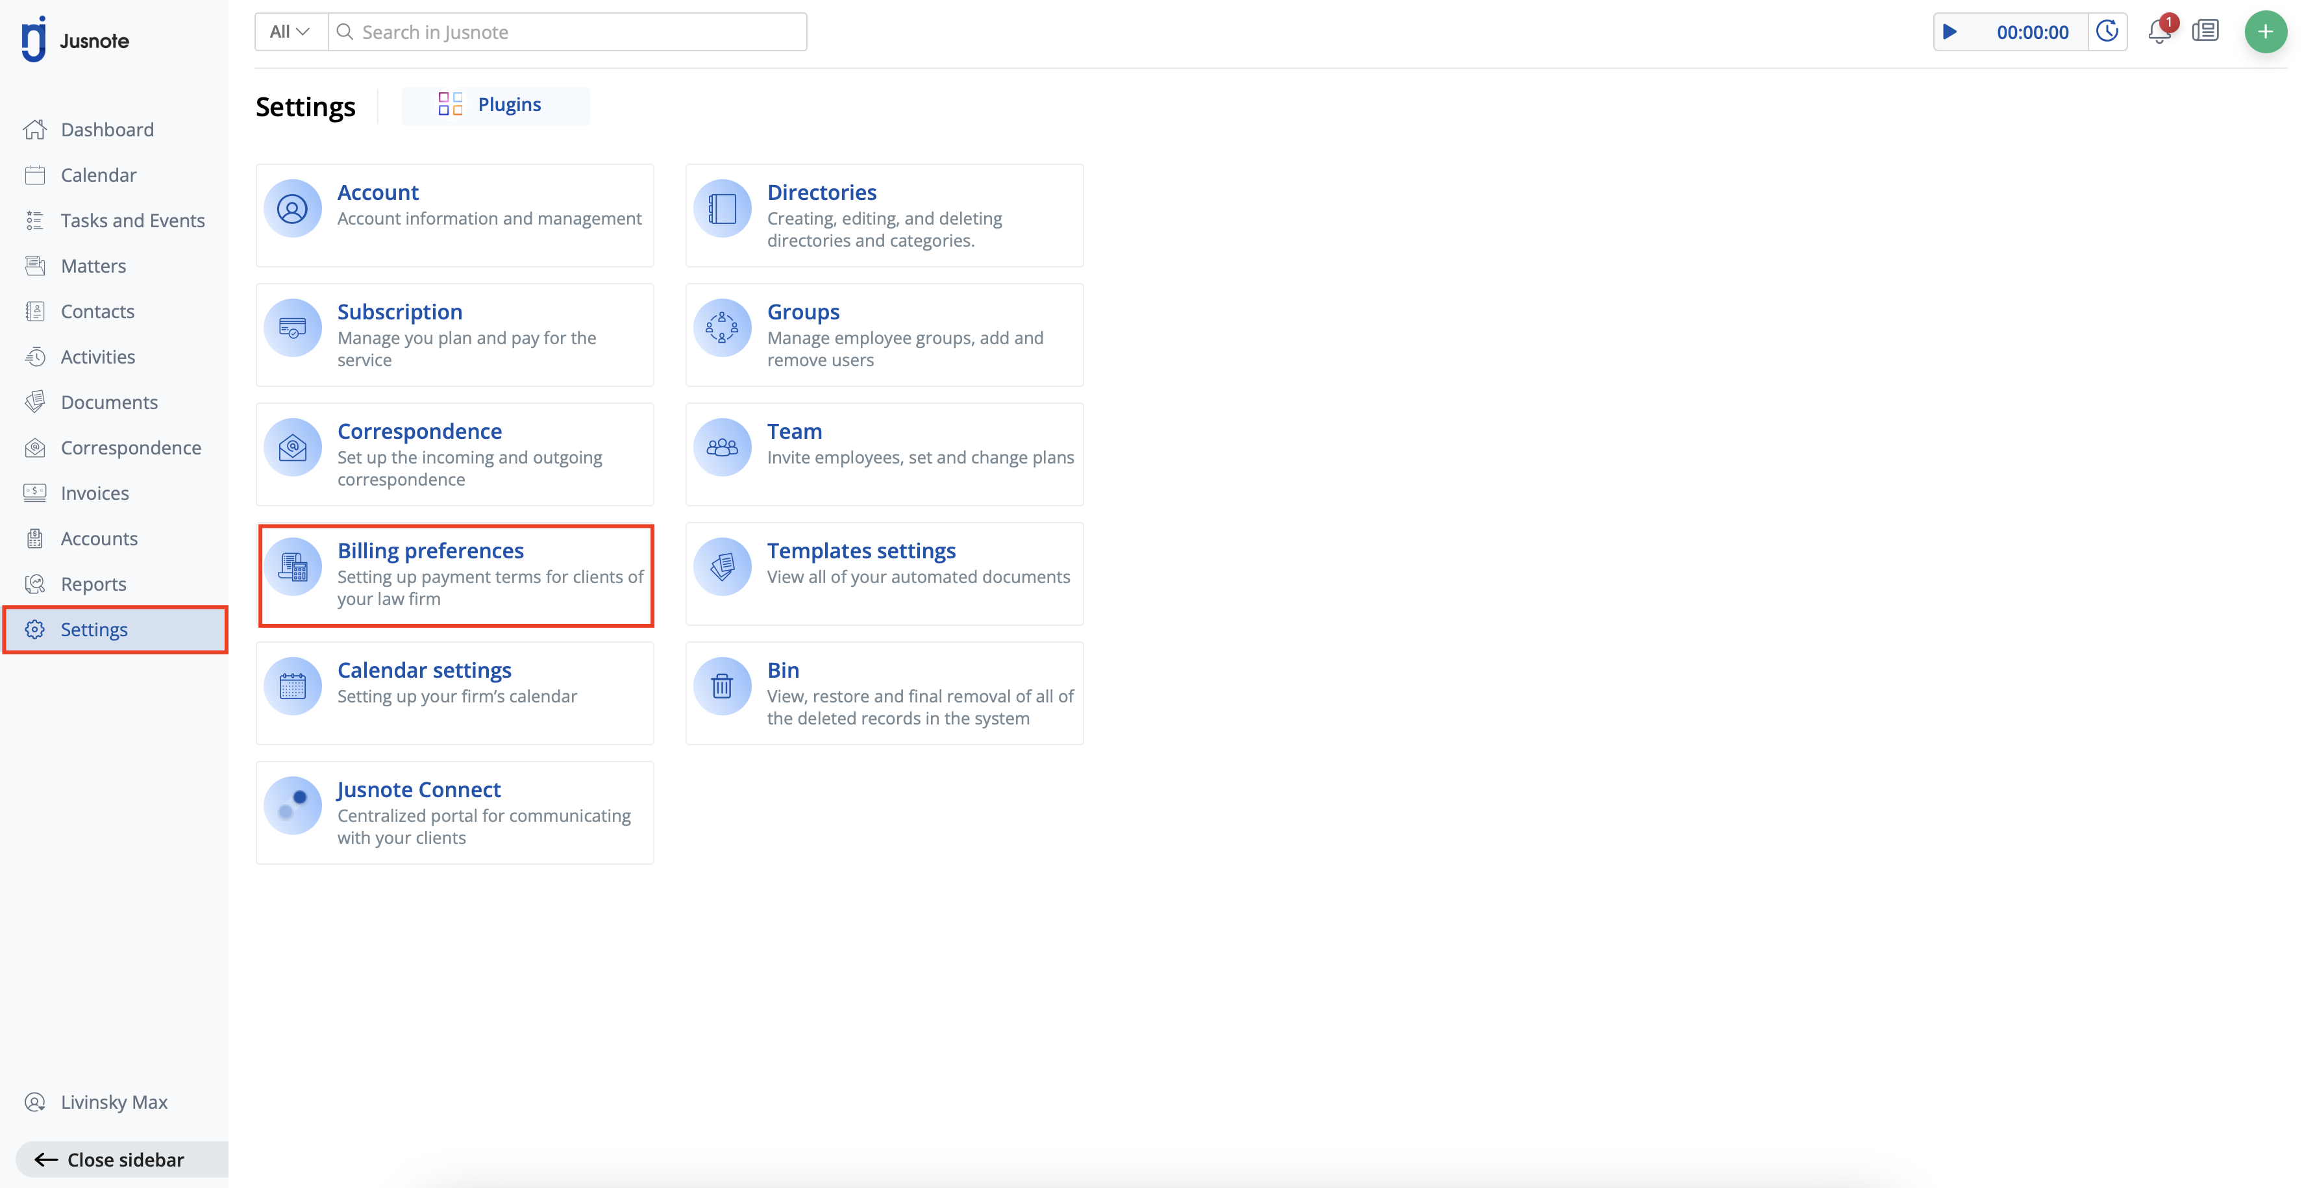Click the Bin trash icon
The width and height of the screenshot is (2315, 1188).
(x=722, y=687)
